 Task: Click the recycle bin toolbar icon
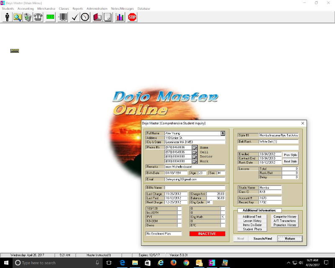coord(28,17)
